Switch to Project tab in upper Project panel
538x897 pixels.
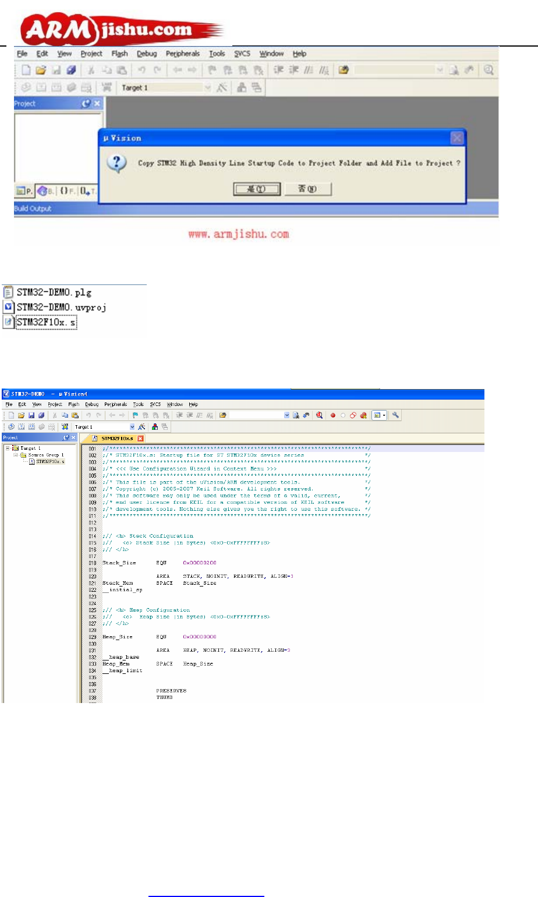(x=24, y=190)
